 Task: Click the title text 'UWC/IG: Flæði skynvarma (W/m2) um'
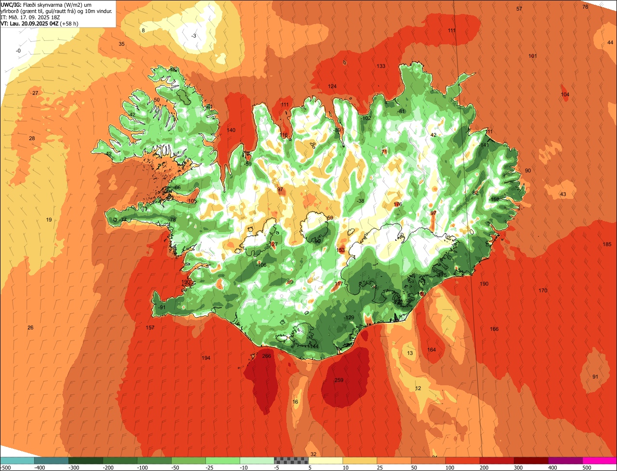46,4
